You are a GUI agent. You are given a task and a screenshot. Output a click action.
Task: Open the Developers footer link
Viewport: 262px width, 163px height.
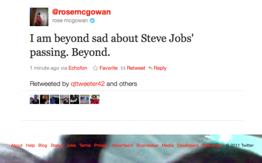188,145
